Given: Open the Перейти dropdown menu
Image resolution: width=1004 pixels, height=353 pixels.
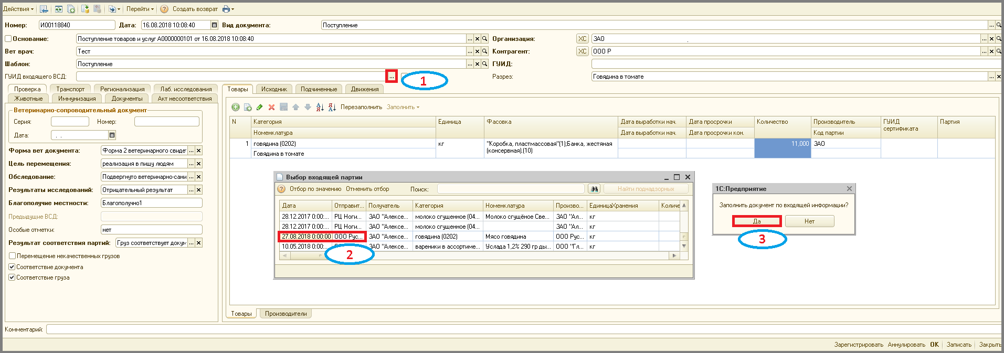Looking at the screenshot, I should (x=140, y=9).
